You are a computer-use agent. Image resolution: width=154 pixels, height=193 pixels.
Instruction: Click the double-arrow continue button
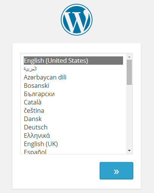click(x=116, y=171)
